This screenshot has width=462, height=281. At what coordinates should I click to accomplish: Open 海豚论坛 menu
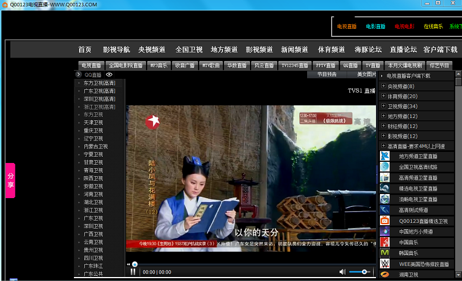(x=368, y=50)
